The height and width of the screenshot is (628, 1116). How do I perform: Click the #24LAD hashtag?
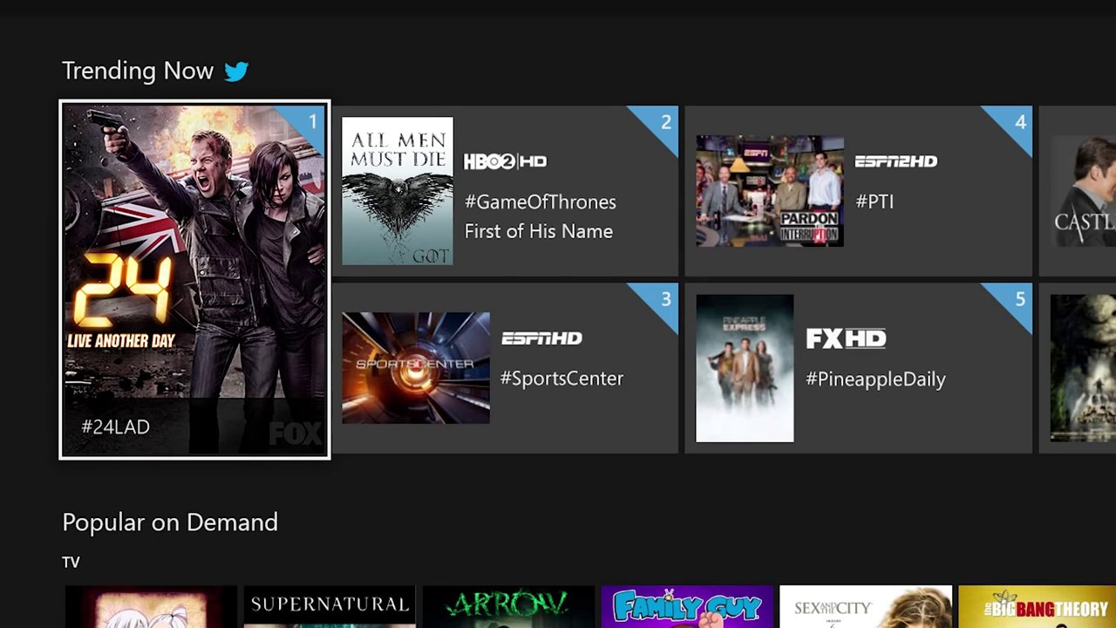(x=115, y=427)
